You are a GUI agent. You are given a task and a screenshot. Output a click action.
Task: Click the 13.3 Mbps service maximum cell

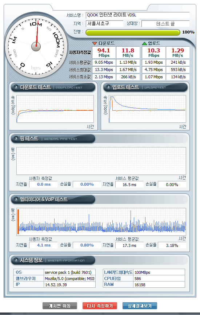[x=104, y=70]
